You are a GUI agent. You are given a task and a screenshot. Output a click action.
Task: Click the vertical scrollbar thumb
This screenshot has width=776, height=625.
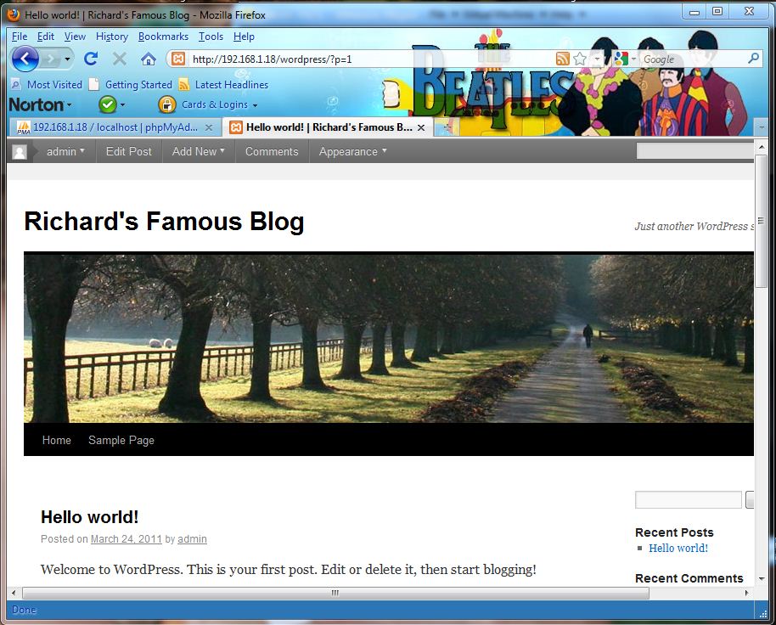tap(761, 221)
